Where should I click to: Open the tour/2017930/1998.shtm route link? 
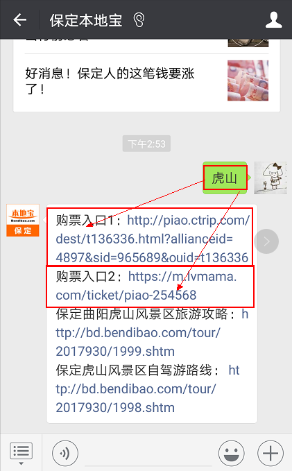click(x=148, y=389)
